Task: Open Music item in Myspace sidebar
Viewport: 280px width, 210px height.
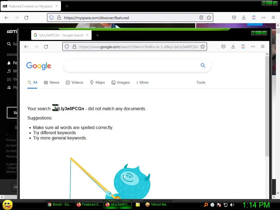Action: tap(12, 71)
